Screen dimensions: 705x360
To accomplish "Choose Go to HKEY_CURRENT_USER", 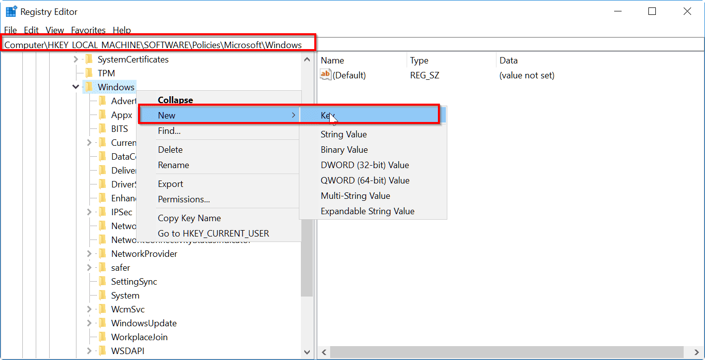I will click(x=218, y=234).
